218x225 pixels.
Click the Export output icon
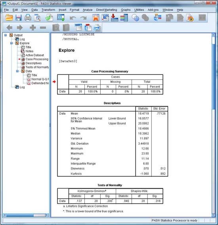[x=49, y=18]
